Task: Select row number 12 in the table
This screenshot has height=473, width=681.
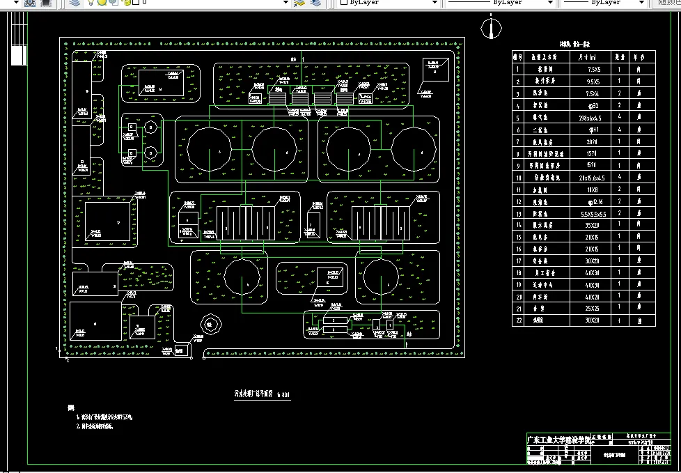Action: (x=519, y=202)
